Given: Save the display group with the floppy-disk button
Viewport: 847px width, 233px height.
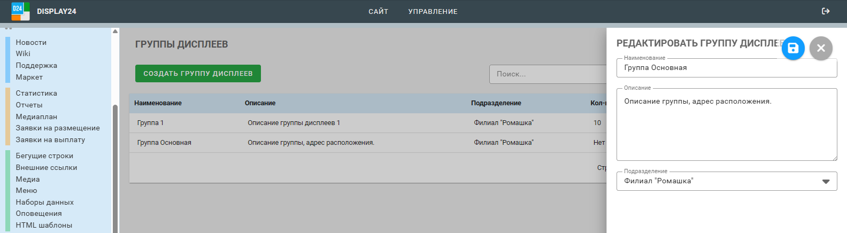Looking at the screenshot, I should click(x=793, y=48).
